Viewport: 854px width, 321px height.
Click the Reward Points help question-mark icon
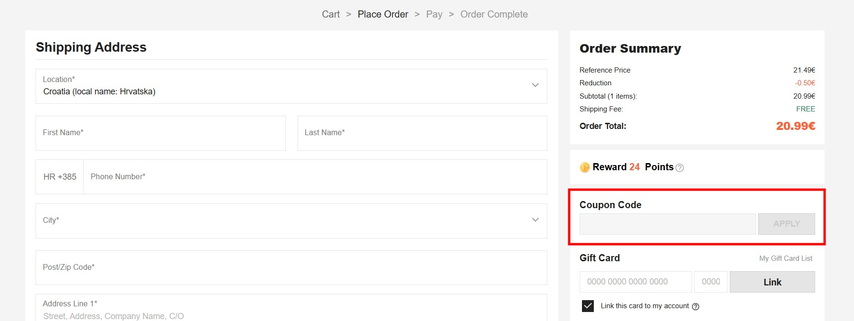pos(680,168)
